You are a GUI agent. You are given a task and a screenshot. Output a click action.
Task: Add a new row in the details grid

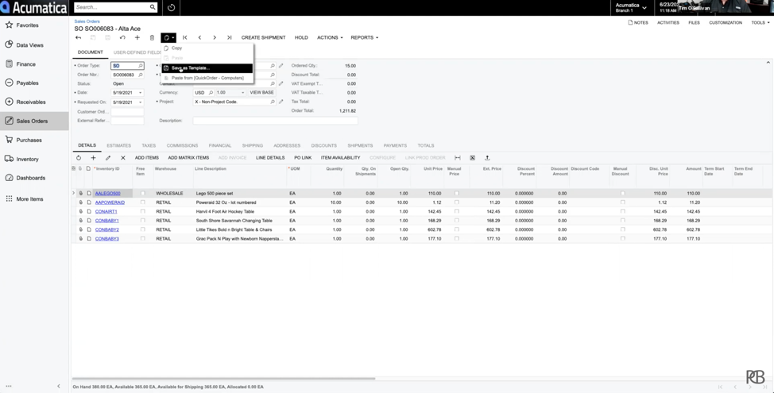click(93, 158)
